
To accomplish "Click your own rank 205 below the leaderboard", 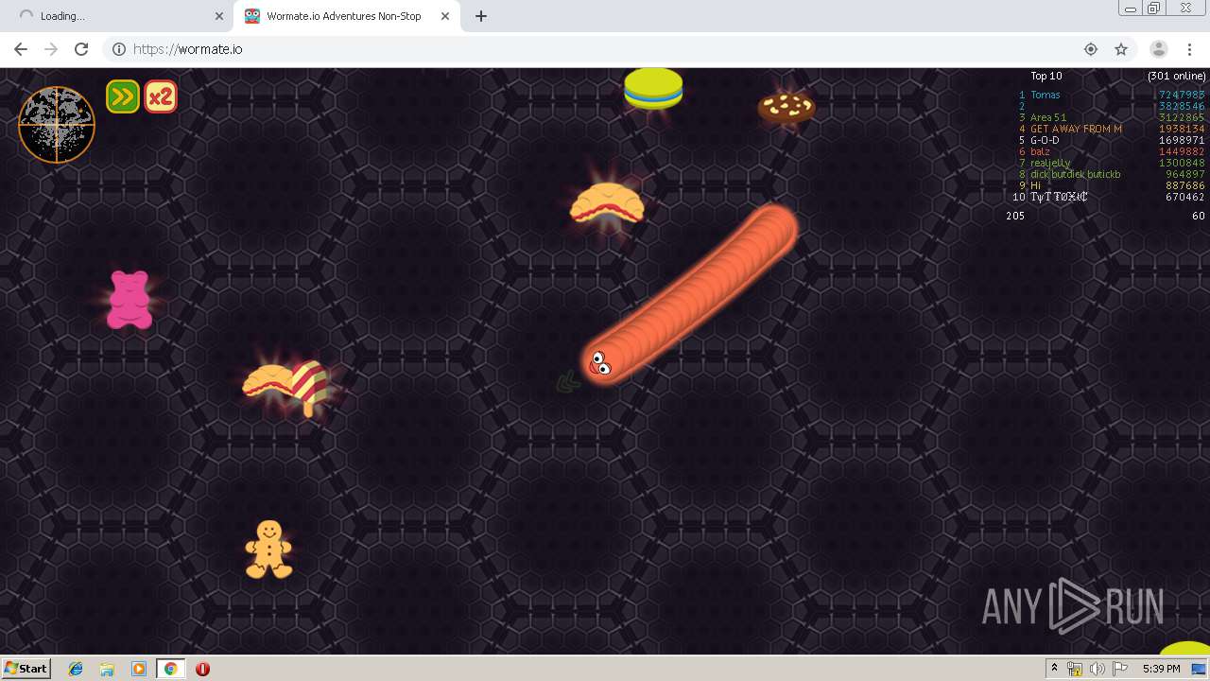I will pos(1015,216).
